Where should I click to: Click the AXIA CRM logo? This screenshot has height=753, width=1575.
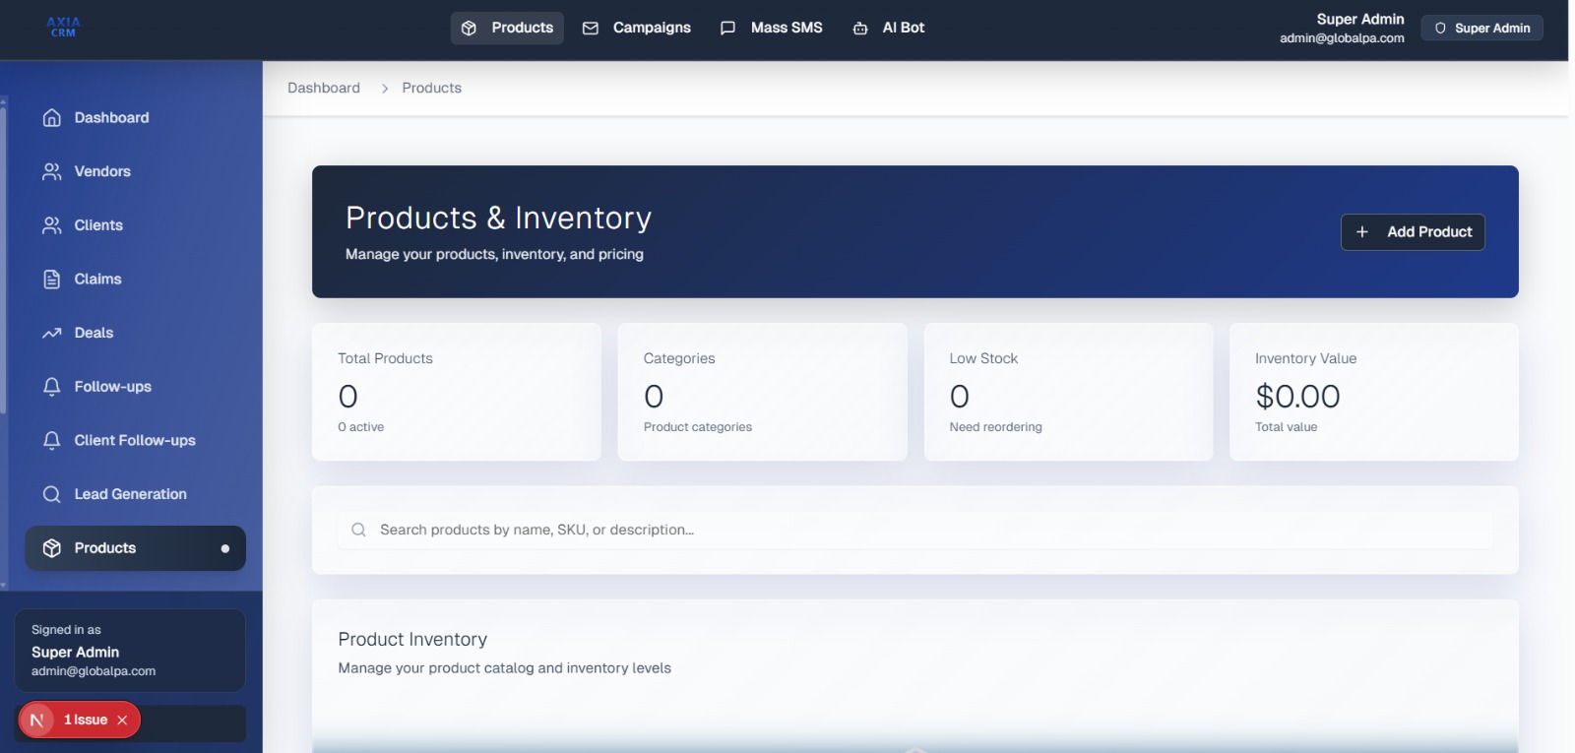pos(64,28)
